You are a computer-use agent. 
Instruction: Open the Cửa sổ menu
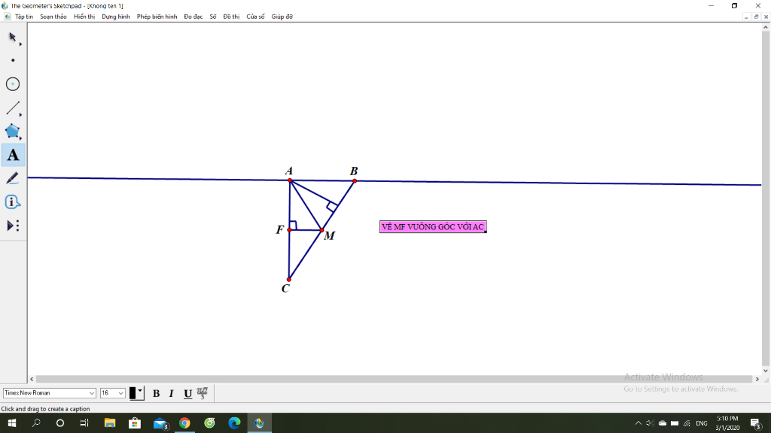point(255,17)
